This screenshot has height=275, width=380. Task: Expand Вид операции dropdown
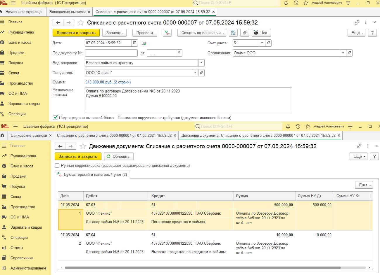[x=201, y=63]
